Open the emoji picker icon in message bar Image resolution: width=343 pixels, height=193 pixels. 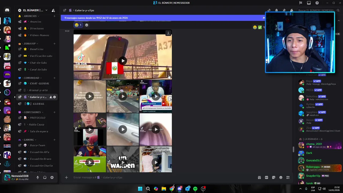click(x=281, y=177)
